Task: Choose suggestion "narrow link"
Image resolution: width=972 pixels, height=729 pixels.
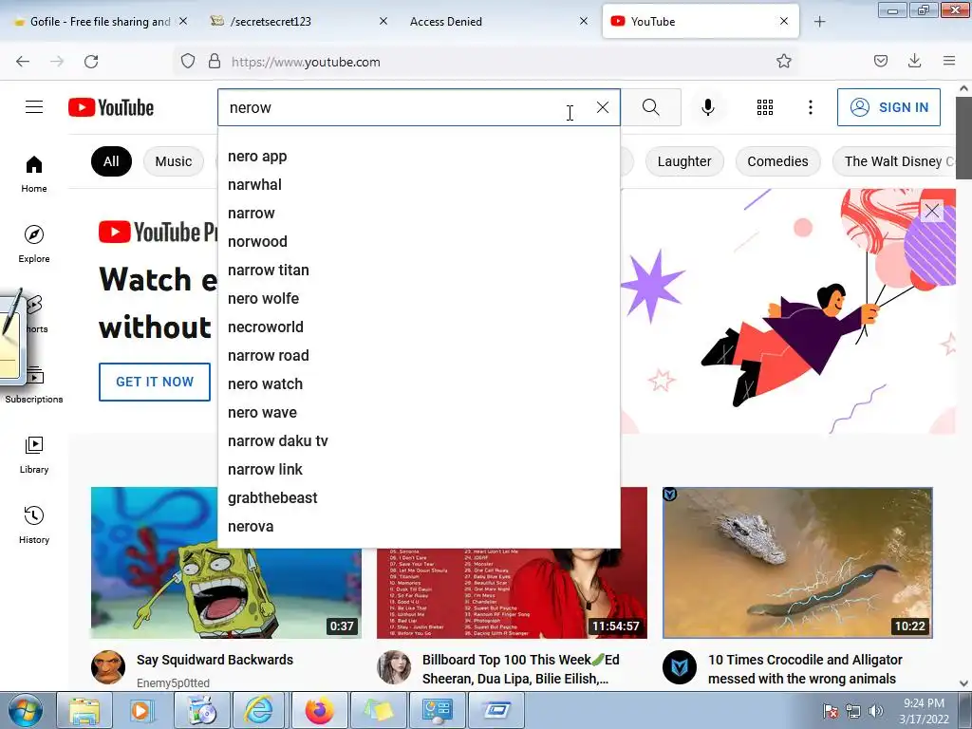Action: click(419, 470)
